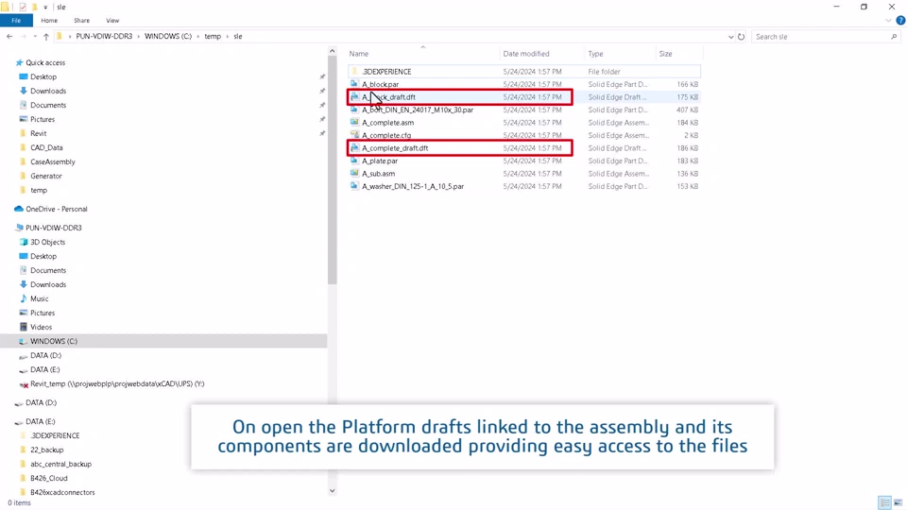The width and height of the screenshot is (907, 510).
Task: Open DATA (D:) under PUN-VDIW-DDR3
Action: 45,356
